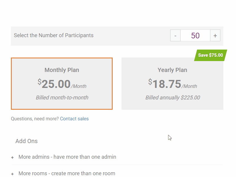The height and width of the screenshot is (177, 236).
Task: Click the Questions, need more? text
Action: click(x=35, y=119)
